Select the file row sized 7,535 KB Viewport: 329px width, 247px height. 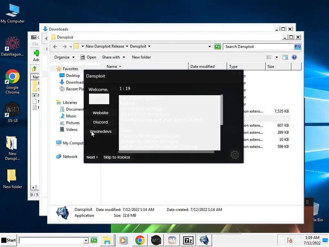[266, 111]
